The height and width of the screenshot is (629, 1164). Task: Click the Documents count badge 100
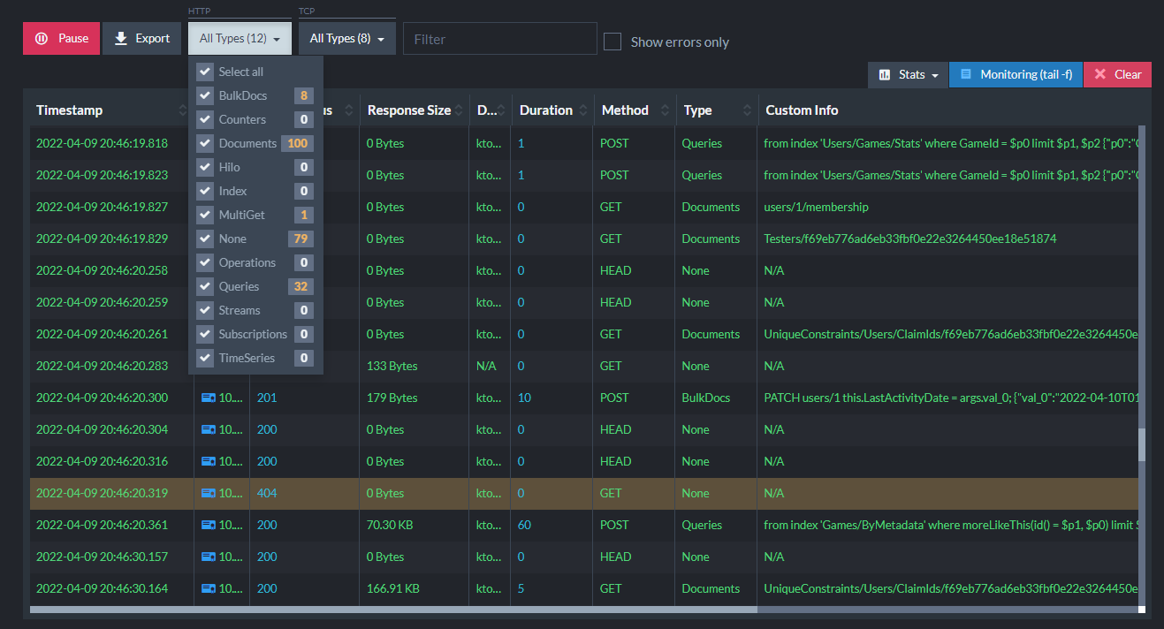[x=298, y=143]
